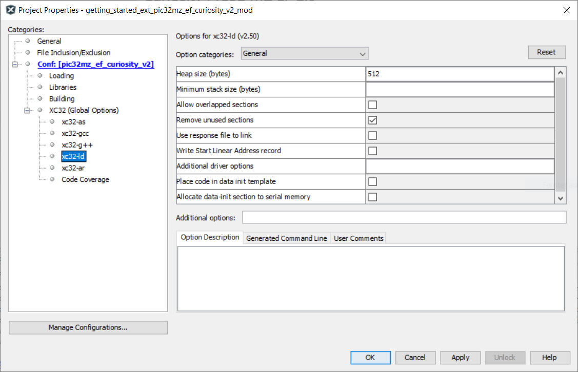Select the Code Coverage category
The width and height of the screenshot is (578, 372).
85,179
